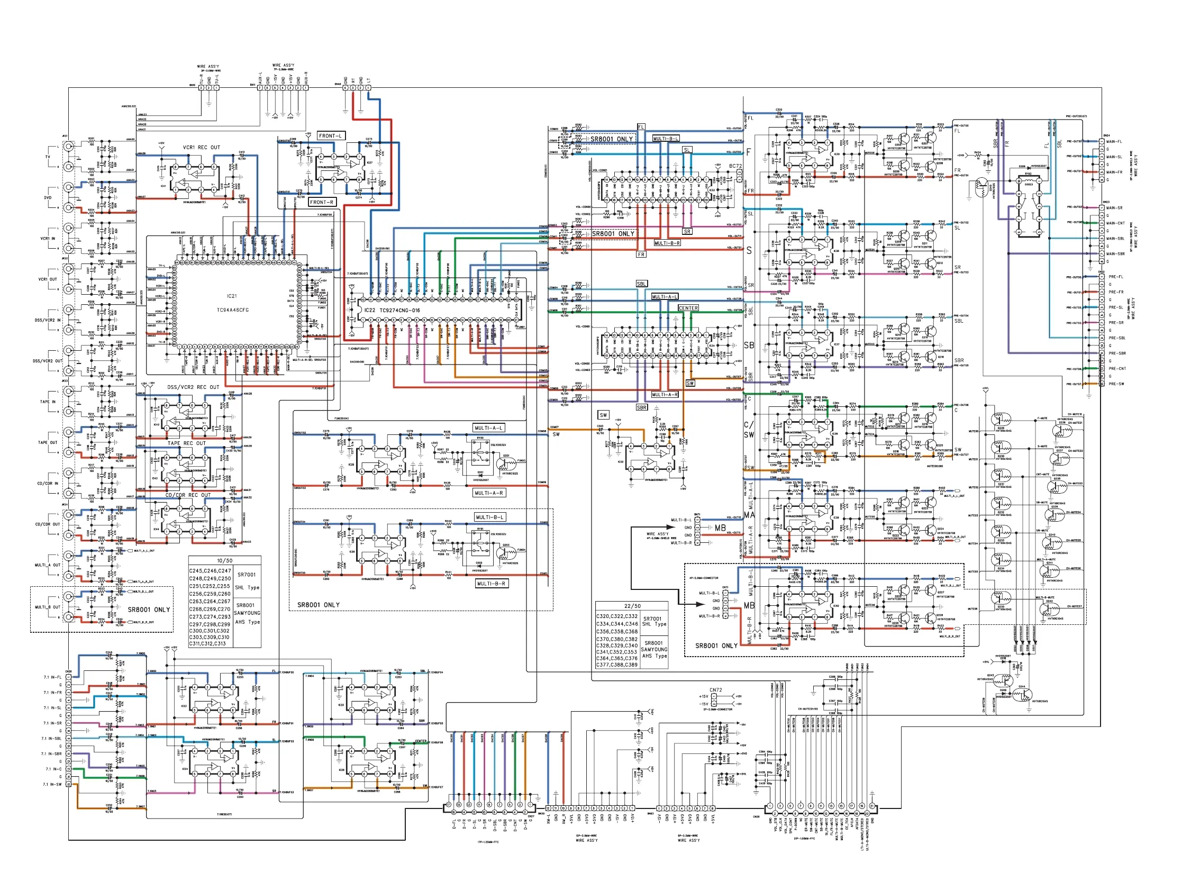
Task: Click the TV input jack symbol
Action: (68, 147)
